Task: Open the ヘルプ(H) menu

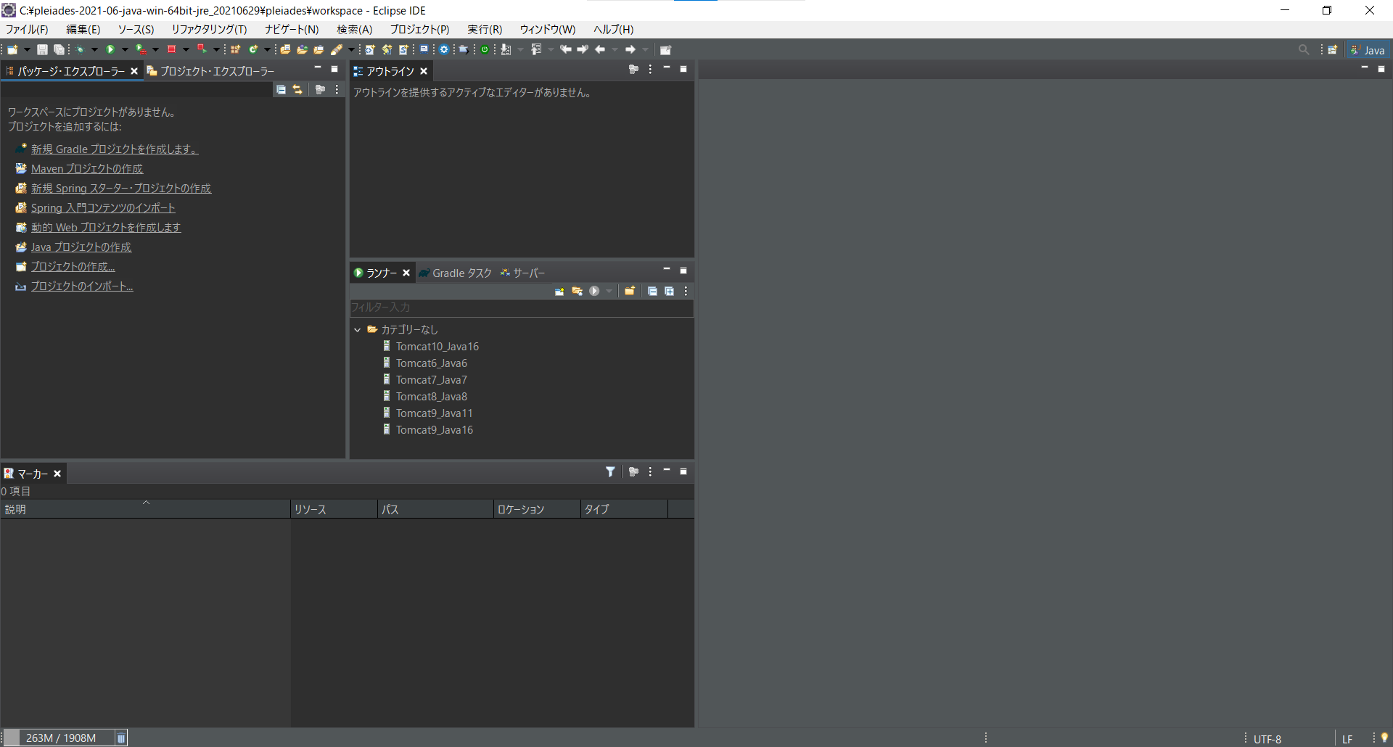Action: [613, 30]
